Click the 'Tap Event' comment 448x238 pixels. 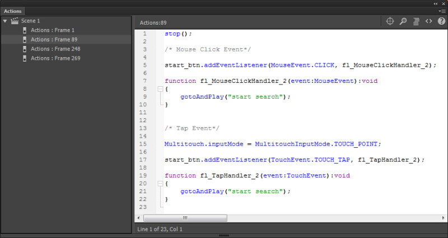tap(192, 128)
